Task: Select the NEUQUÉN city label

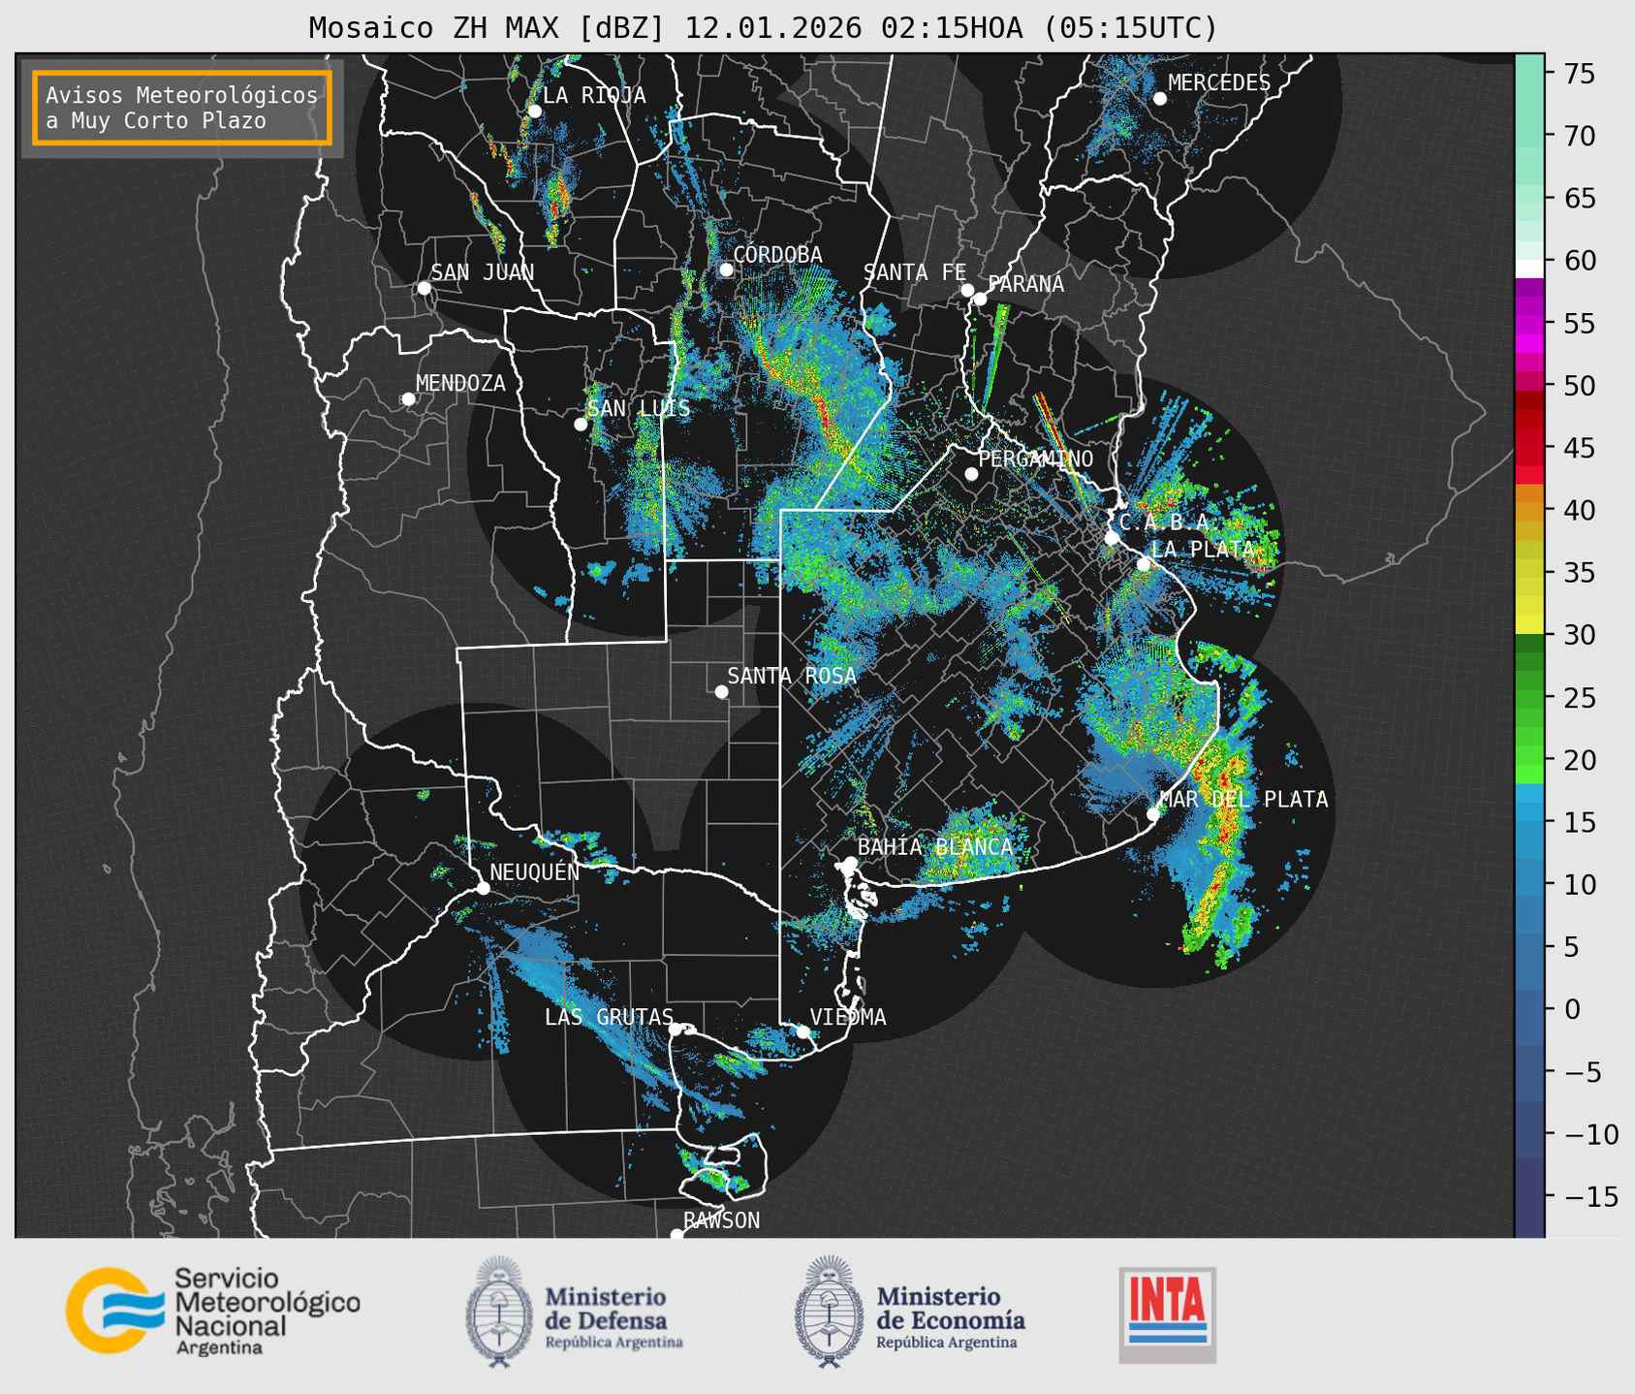Action: pyautogui.click(x=535, y=871)
